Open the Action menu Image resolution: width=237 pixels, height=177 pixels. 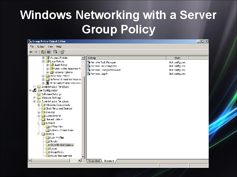(41, 47)
